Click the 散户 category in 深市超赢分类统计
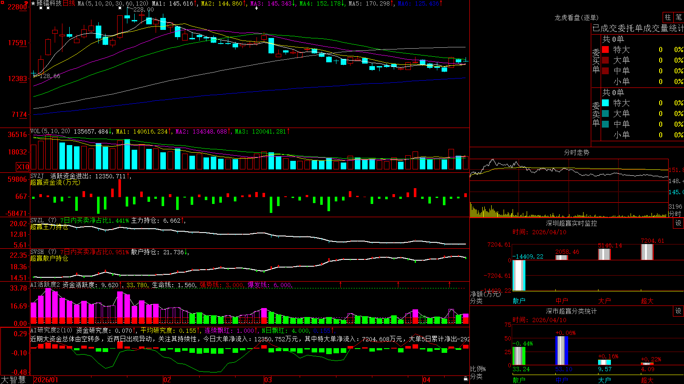 point(519,380)
